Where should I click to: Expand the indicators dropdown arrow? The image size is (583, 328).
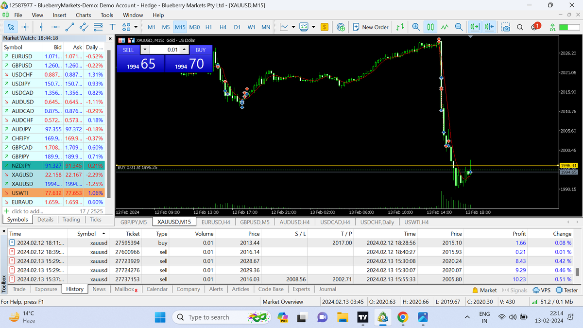coord(313,27)
